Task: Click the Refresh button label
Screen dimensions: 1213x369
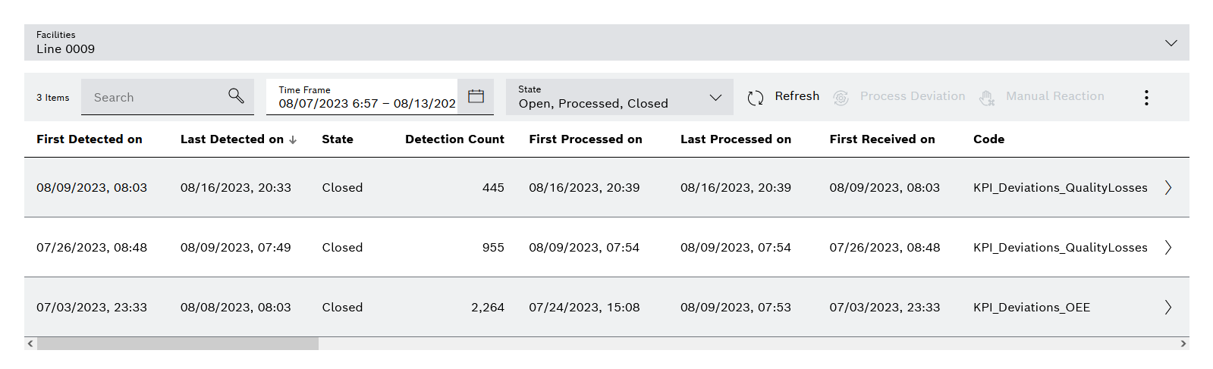Action: point(797,96)
